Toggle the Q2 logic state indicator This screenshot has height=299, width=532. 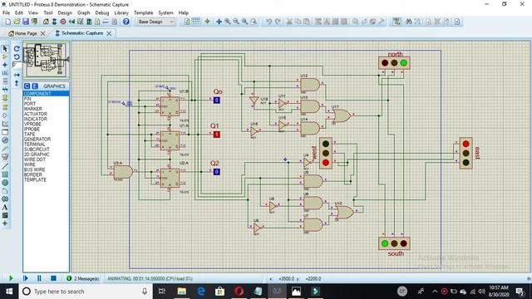click(x=216, y=172)
